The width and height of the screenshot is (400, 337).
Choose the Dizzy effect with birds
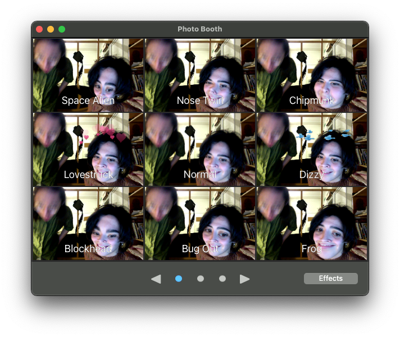pos(312,149)
